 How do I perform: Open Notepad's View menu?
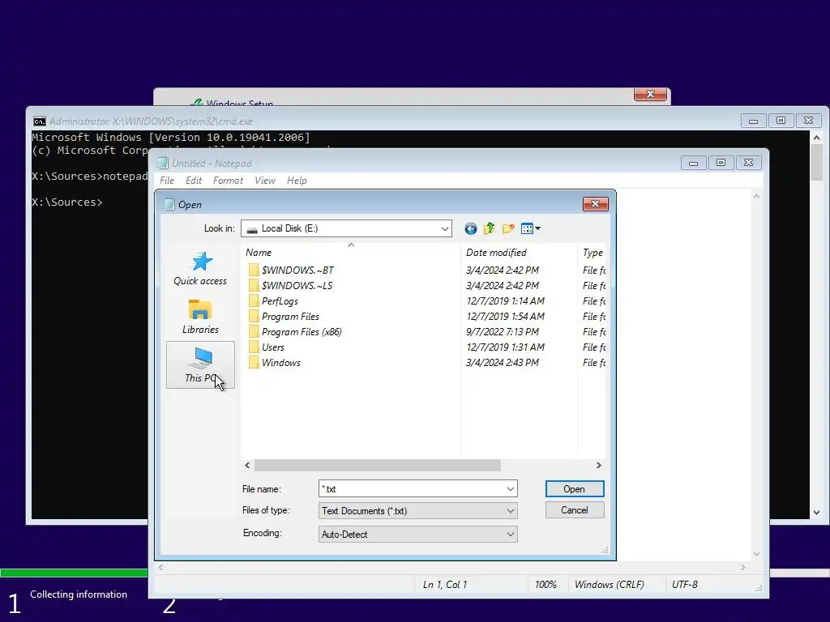[265, 181]
